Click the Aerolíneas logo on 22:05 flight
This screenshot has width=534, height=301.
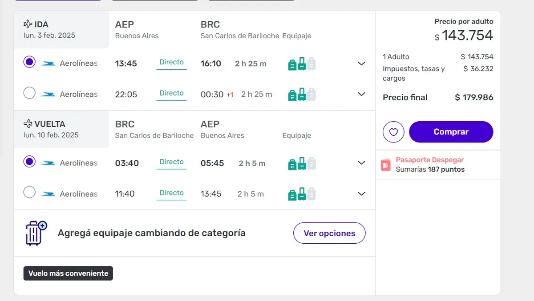[x=48, y=95]
